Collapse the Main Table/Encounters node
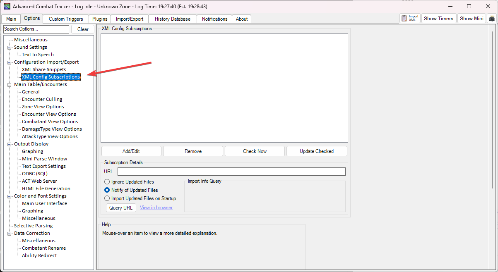 coord(10,84)
